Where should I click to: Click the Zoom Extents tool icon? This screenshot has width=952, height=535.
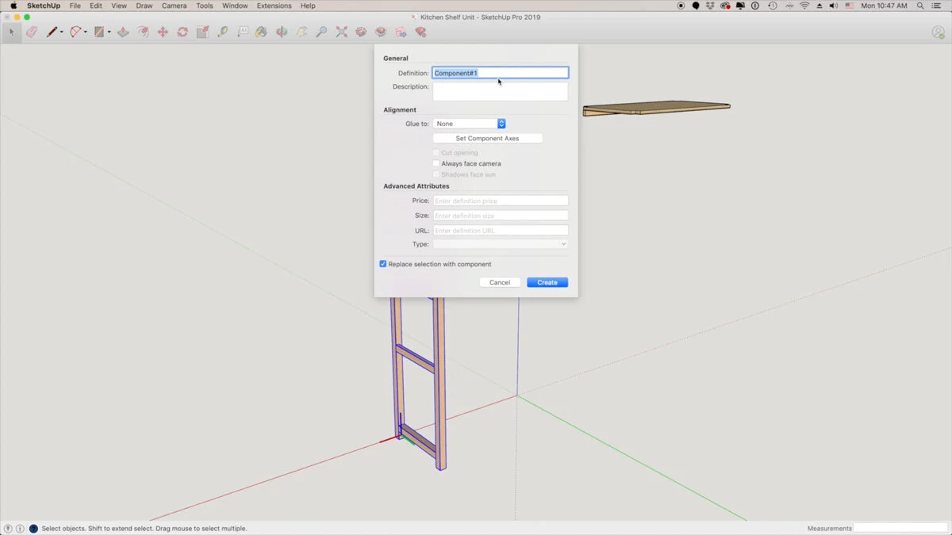(x=341, y=32)
